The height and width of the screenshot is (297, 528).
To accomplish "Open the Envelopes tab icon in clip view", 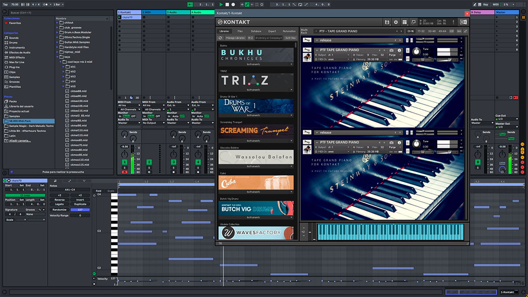I will point(70,181).
